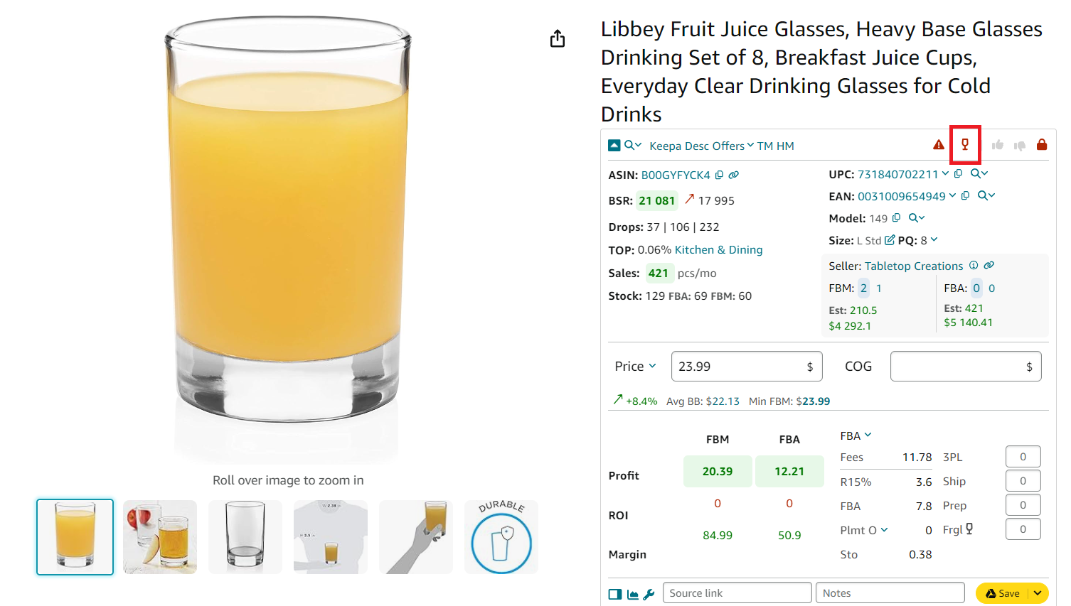The image size is (1071, 606).
Task: Expand the Save button dropdown arrow
Action: point(1038,593)
